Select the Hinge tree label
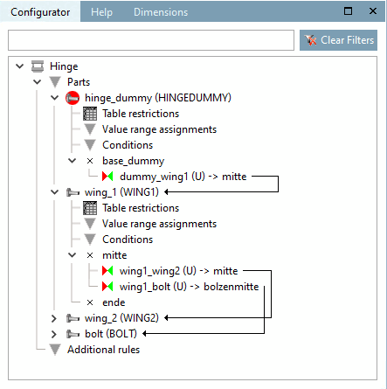The height and width of the screenshot is (389, 387). coord(64,66)
